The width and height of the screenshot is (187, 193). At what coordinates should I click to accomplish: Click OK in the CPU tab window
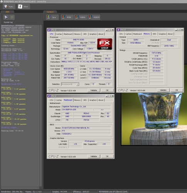tap(107, 90)
